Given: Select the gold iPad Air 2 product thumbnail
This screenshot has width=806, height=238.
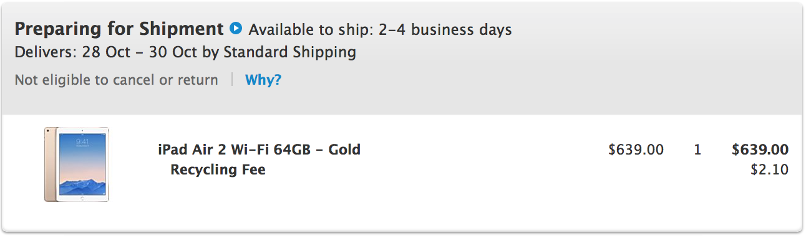Looking at the screenshot, I should (77, 164).
